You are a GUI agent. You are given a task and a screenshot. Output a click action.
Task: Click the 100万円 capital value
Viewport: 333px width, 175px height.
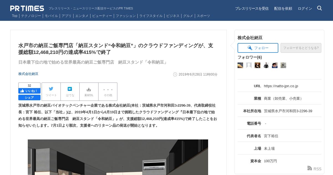(x=270, y=161)
